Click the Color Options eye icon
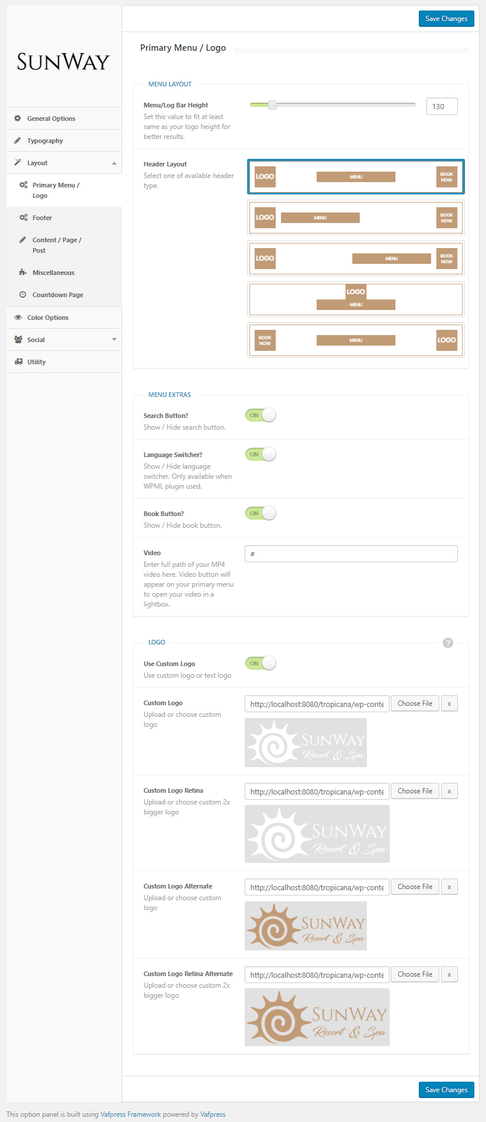Viewport: 486px width, 1122px height. (x=18, y=318)
